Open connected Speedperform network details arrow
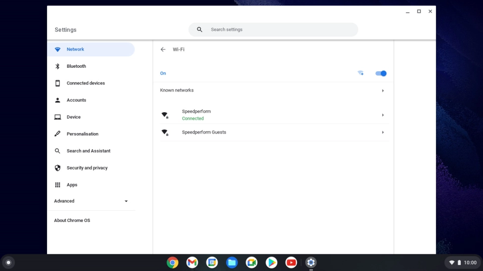The height and width of the screenshot is (271, 483). click(382, 115)
